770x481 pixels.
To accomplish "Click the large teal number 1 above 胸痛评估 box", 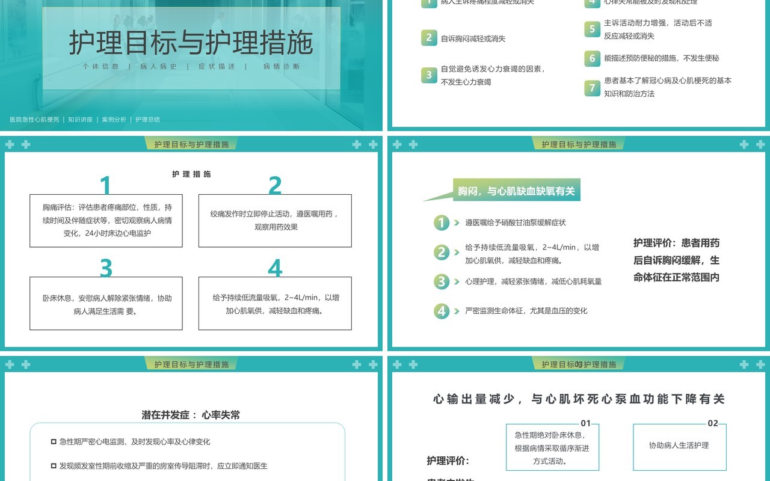I will pyautogui.click(x=106, y=185).
